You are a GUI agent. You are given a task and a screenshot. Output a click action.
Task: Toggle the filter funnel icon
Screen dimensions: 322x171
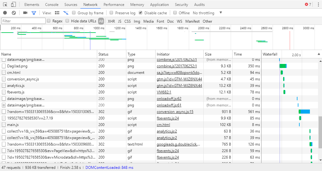pos(34,13)
